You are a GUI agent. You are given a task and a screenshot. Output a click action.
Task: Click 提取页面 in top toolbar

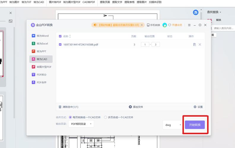coord(105,2)
